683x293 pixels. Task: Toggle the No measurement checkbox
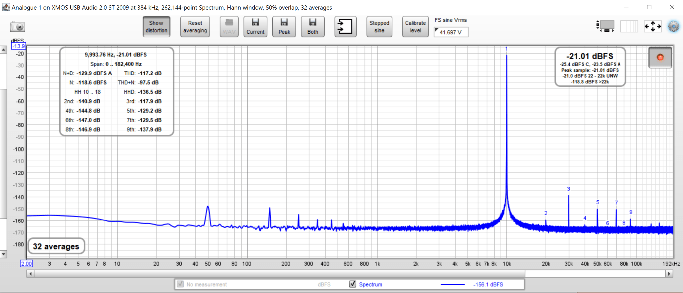(x=180, y=284)
